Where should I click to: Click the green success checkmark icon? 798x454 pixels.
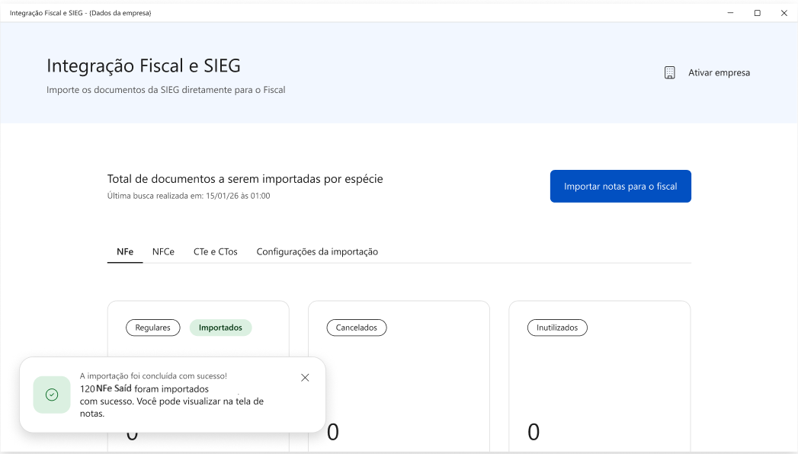pos(52,395)
